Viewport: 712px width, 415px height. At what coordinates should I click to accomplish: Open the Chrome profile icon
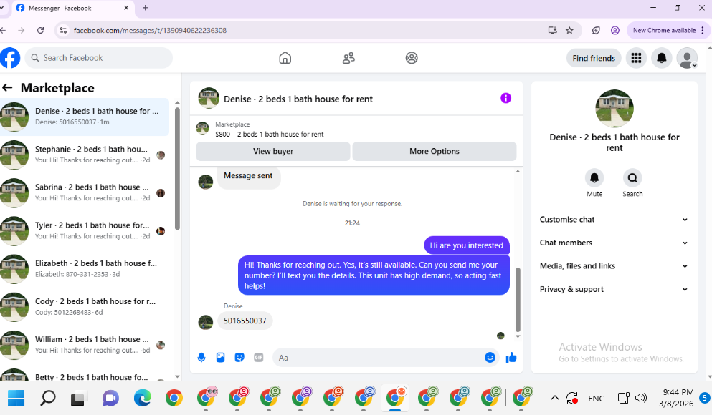614,30
